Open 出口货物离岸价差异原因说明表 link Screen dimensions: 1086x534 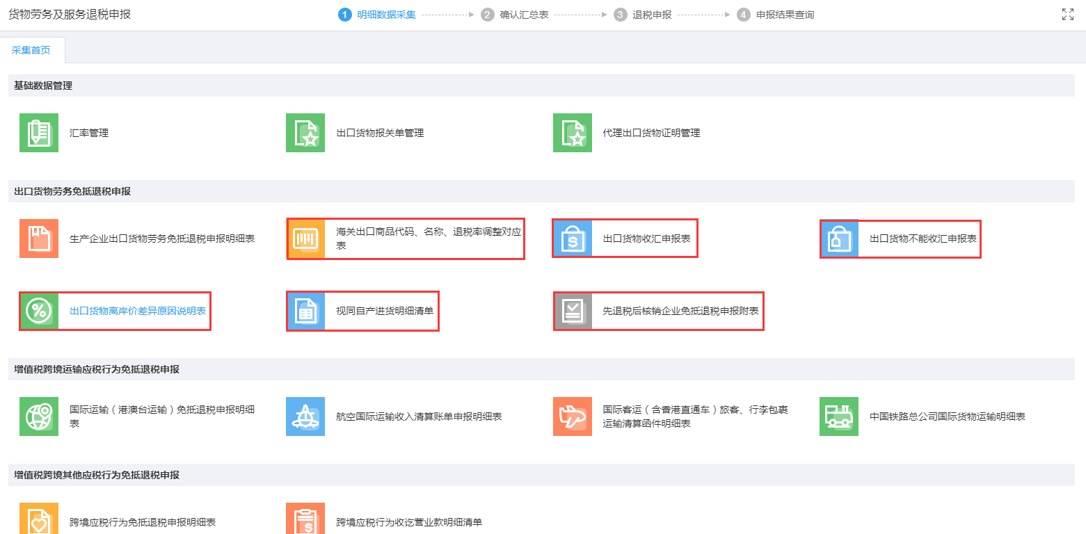138,311
